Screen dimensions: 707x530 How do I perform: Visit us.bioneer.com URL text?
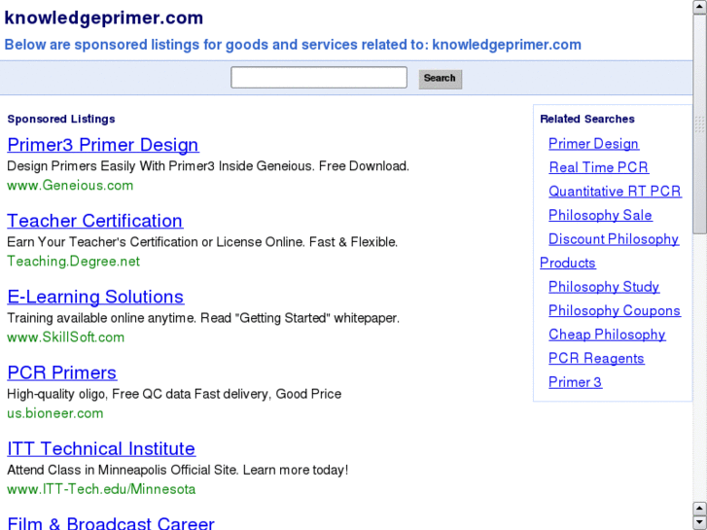(55, 413)
